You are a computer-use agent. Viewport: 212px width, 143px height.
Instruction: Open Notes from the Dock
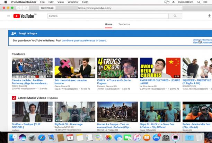(80, 137)
